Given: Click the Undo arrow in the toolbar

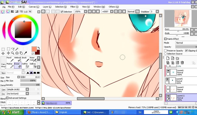Looking at the screenshot, I should [x=43, y=12].
